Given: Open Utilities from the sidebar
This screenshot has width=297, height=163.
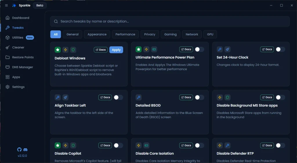Looking at the screenshot, I should click(18, 38).
